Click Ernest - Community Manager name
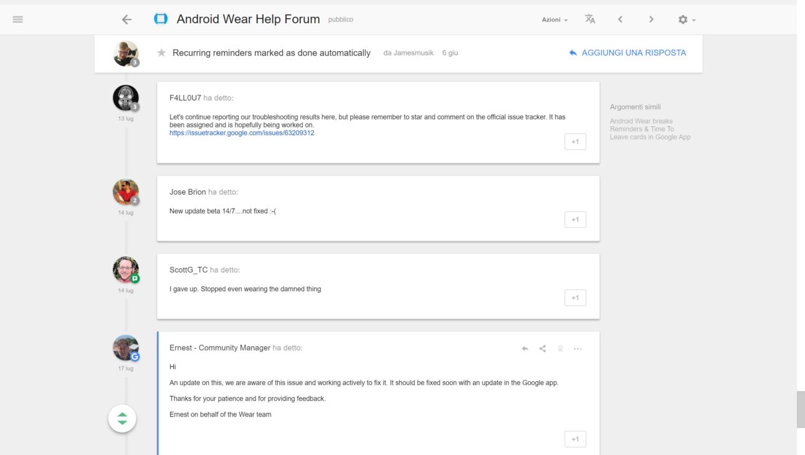Image resolution: width=805 pixels, height=455 pixels. click(x=220, y=348)
